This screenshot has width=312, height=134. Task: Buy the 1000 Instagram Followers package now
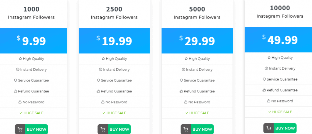31,129
